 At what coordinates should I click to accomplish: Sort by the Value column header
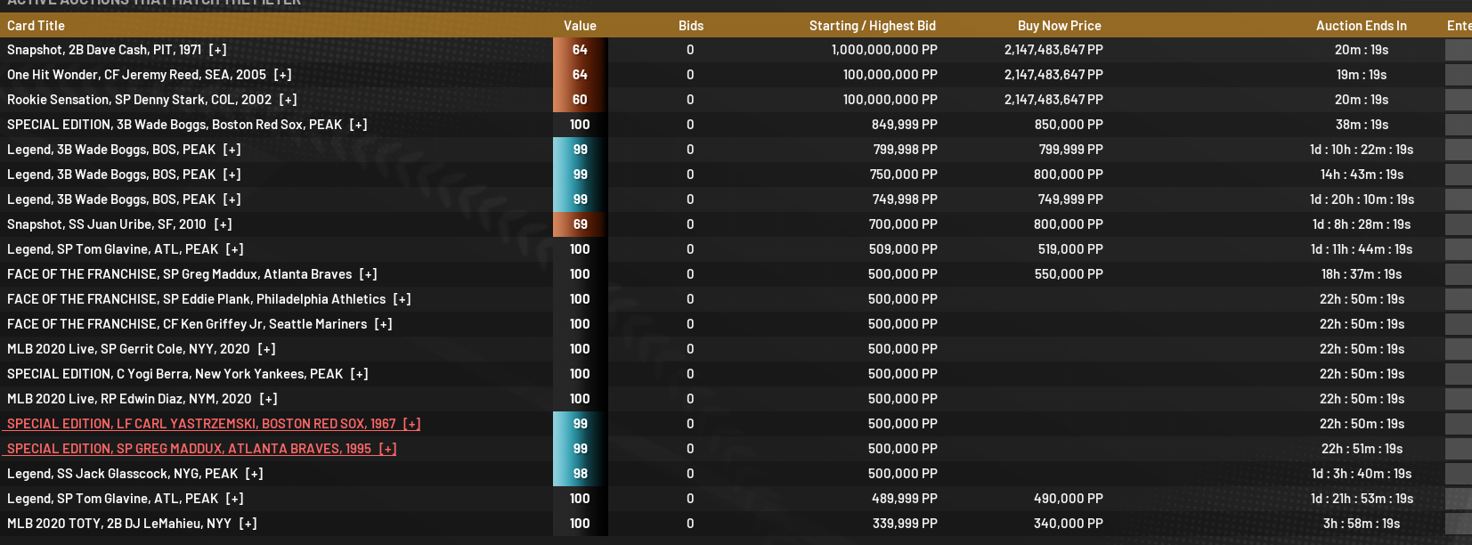click(x=580, y=26)
